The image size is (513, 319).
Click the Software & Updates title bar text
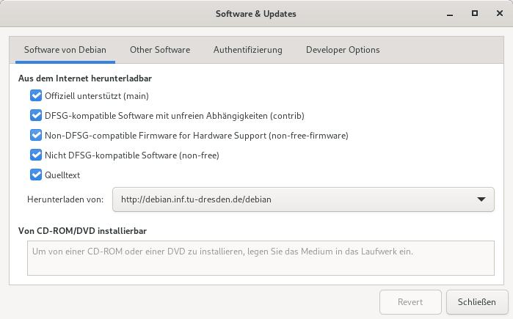[x=256, y=14]
